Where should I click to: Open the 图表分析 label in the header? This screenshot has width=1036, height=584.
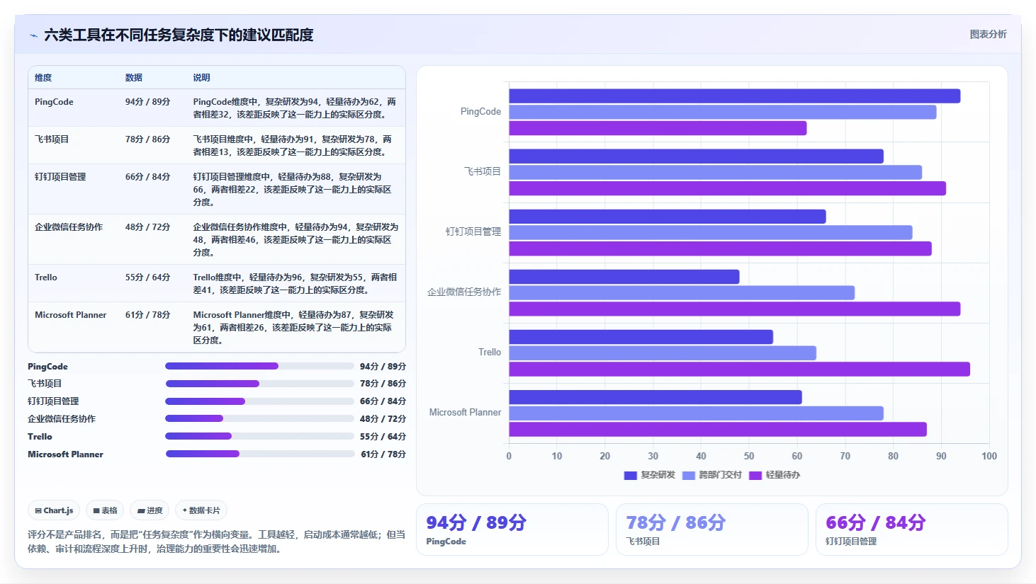point(988,34)
